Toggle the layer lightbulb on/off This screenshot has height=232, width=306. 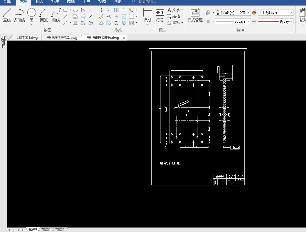click(218, 13)
